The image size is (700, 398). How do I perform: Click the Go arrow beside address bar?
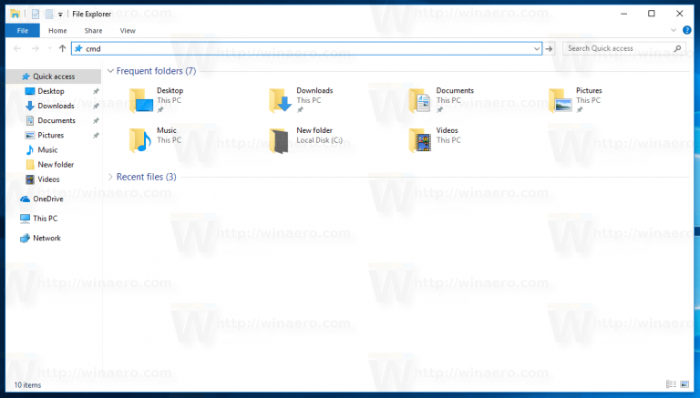click(x=550, y=48)
